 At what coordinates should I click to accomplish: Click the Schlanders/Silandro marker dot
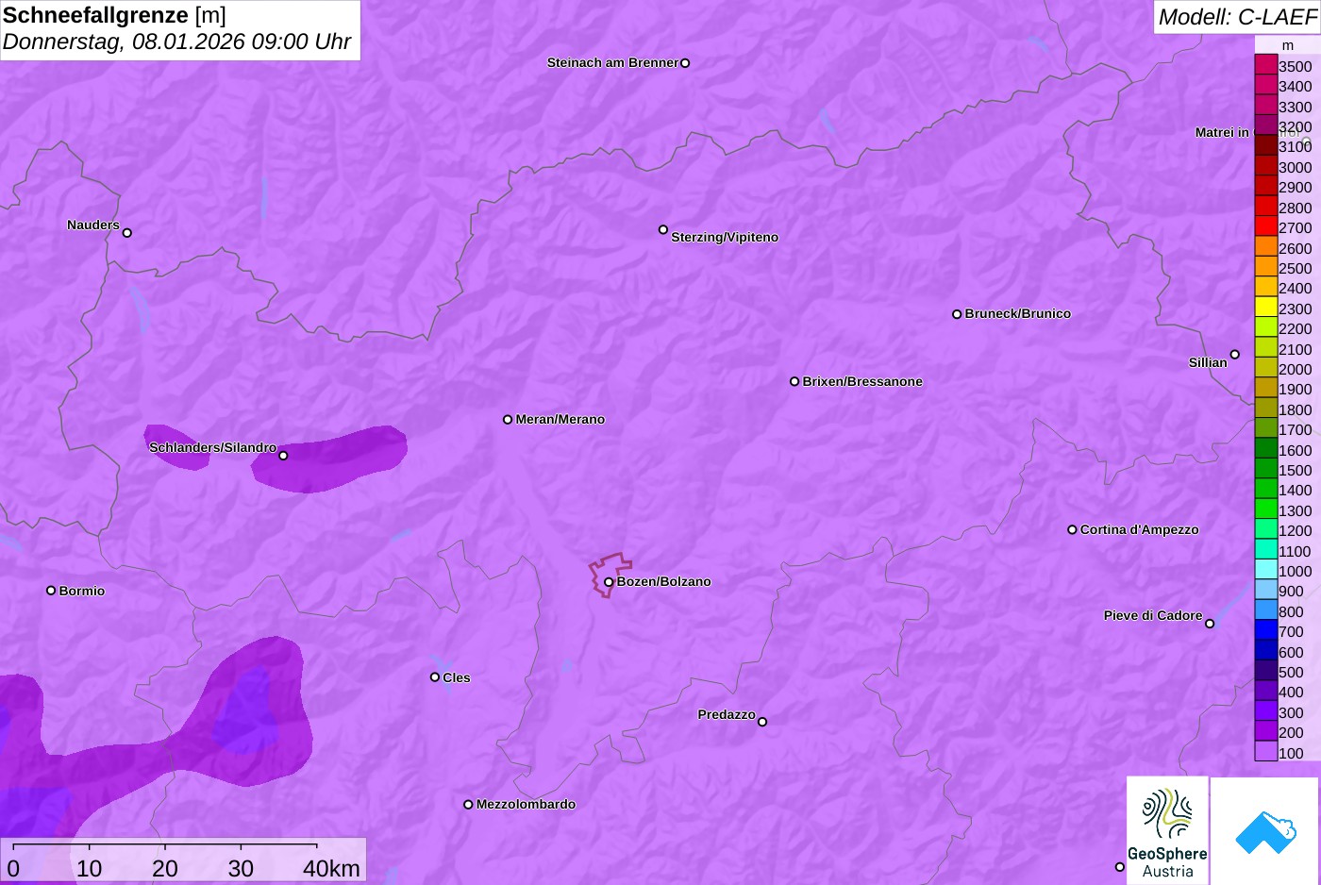(283, 456)
